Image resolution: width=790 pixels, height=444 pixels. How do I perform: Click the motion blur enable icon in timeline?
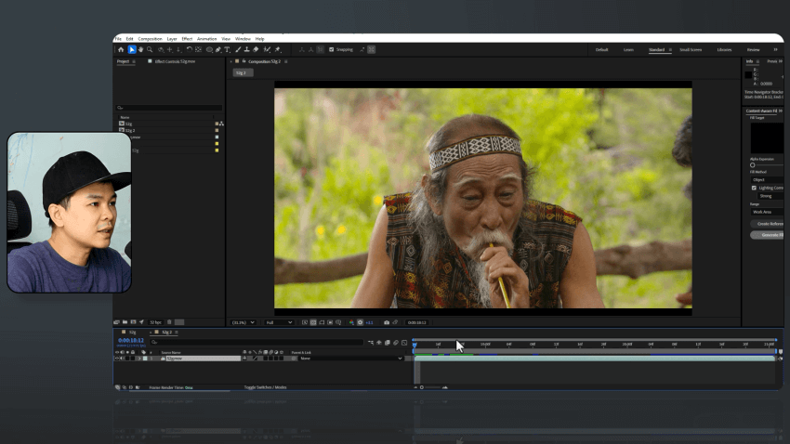coord(396,343)
